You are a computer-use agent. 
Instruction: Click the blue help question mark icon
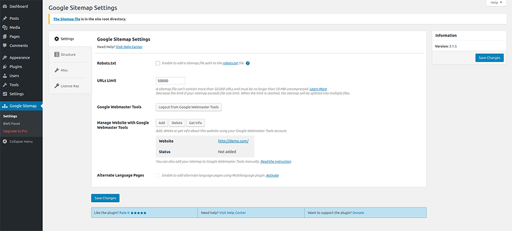pos(248,63)
